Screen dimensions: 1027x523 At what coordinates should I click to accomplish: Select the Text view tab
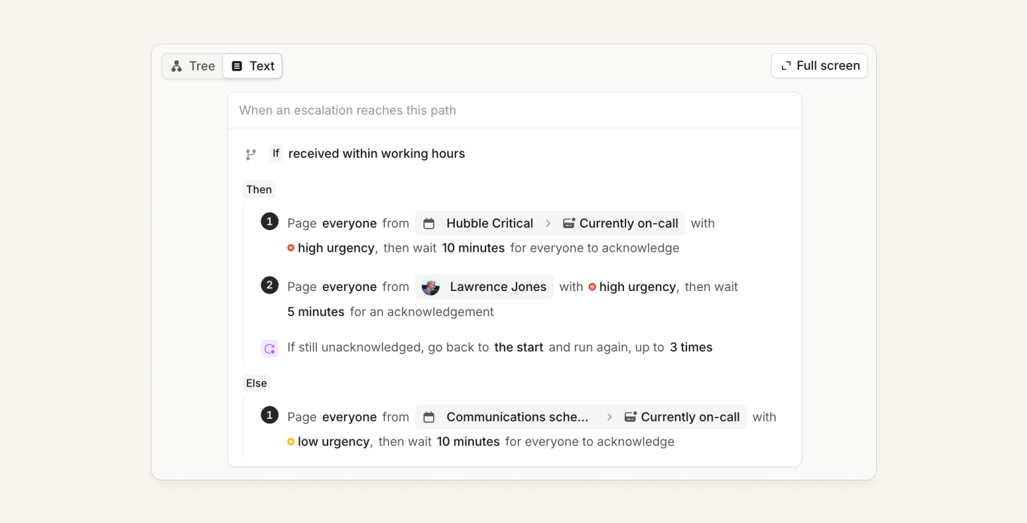tap(253, 66)
